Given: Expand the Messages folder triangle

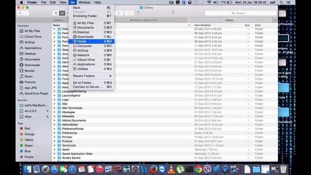Looking at the screenshot, I should 54,112.
